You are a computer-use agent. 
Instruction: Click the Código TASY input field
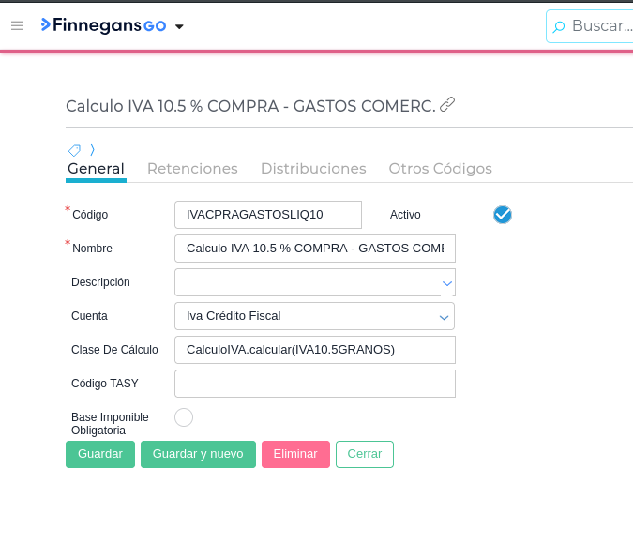coord(315,384)
